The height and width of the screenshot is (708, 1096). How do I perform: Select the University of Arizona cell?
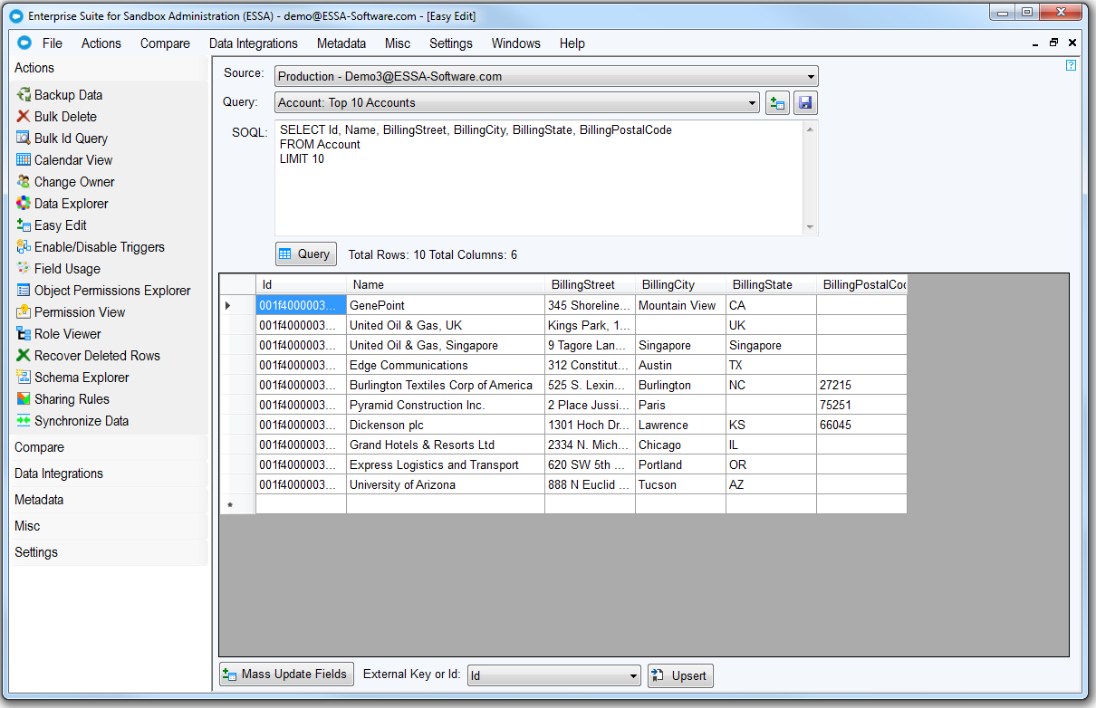click(446, 484)
